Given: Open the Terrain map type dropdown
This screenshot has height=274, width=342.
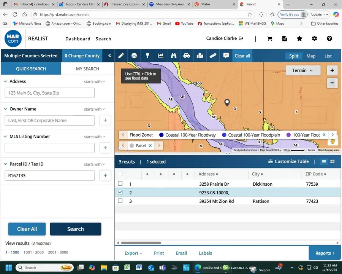Looking at the screenshot, I should [x=303, y=70].
